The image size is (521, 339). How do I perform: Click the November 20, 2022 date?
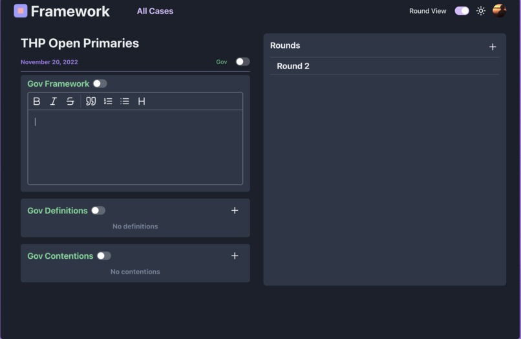point(49,62)
